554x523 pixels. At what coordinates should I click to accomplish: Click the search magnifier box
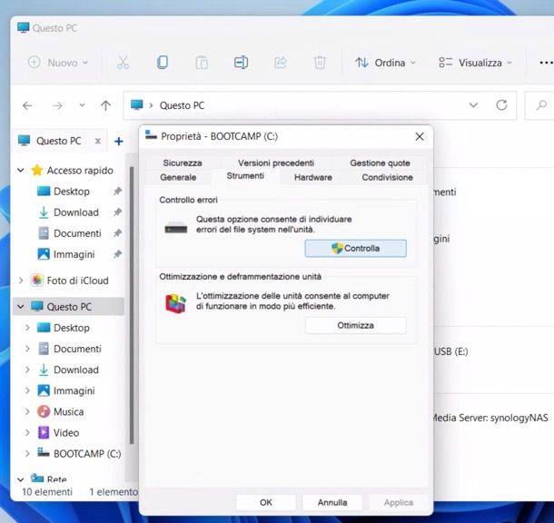point(539,105)
